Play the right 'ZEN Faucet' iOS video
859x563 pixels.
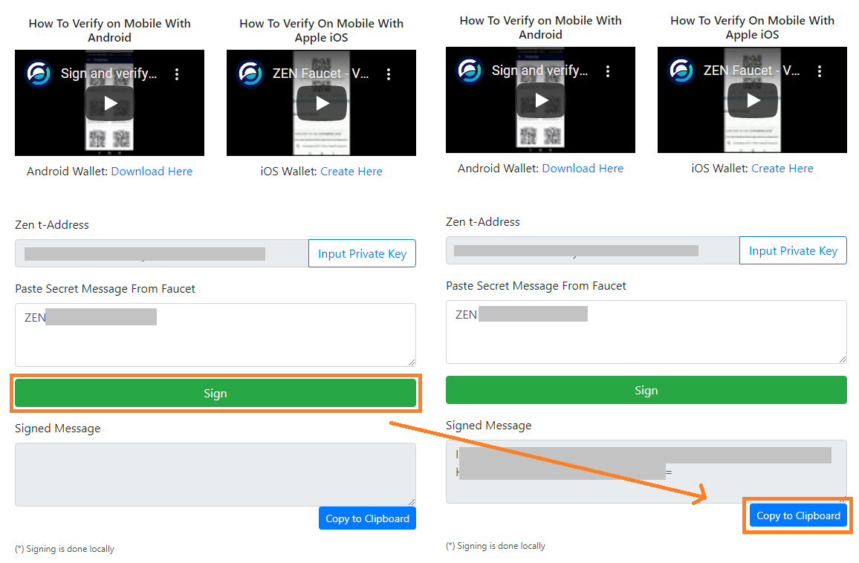pos(753,100)
